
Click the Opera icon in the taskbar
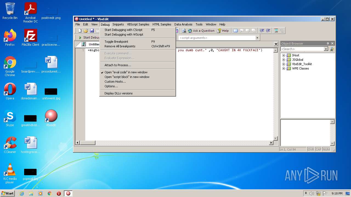pyautogui.click(x=59, y=193)
